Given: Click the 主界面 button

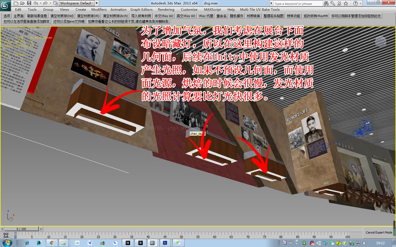Looking at the screenshot, I should [x=19, y=16].
